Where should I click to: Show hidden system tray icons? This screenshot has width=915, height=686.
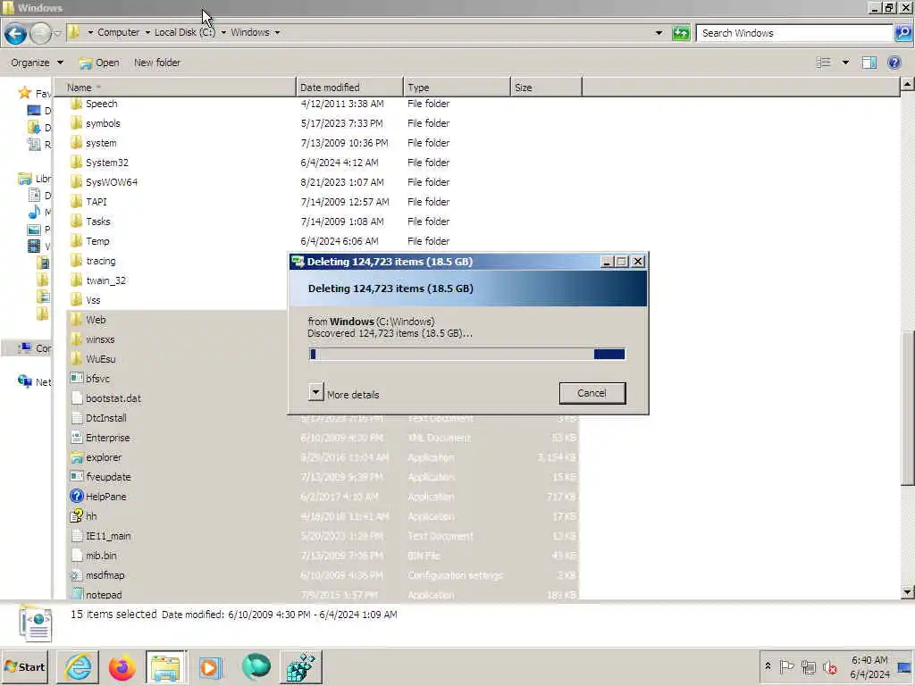768,666
